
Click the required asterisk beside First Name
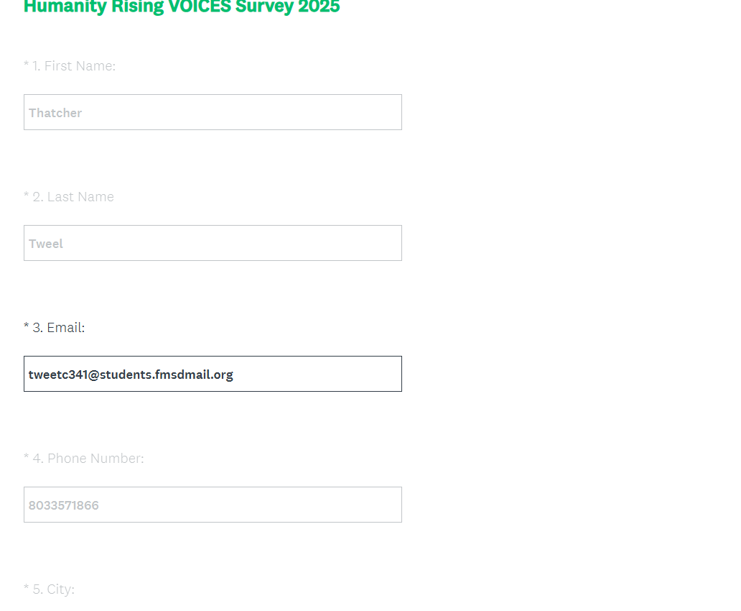27,65
